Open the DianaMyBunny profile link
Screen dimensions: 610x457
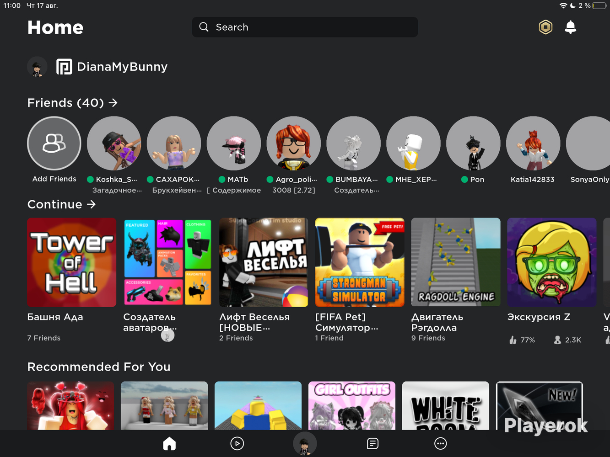pos(122,67)
